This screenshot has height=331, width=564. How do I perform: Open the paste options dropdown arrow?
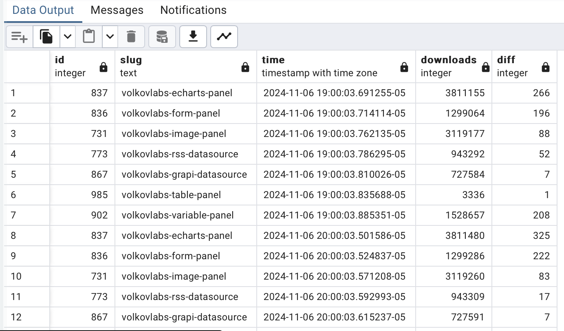(110, 37)
